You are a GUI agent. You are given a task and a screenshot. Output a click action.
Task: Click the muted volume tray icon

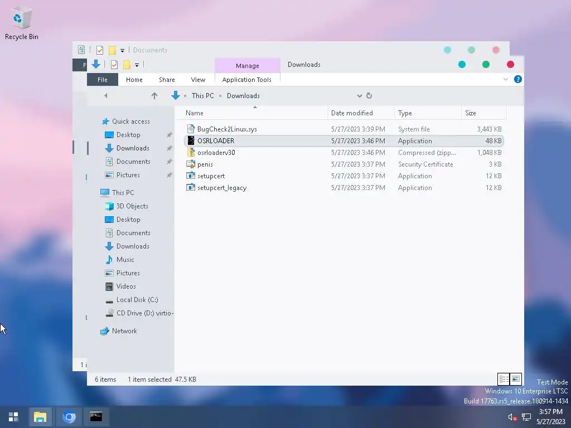click(512, 417)
